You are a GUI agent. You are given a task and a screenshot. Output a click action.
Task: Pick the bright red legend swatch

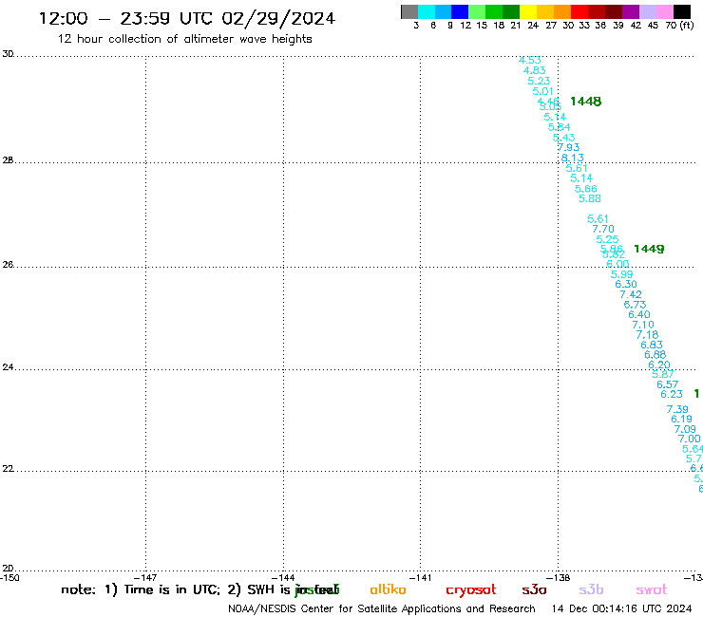tap(579, 11)
